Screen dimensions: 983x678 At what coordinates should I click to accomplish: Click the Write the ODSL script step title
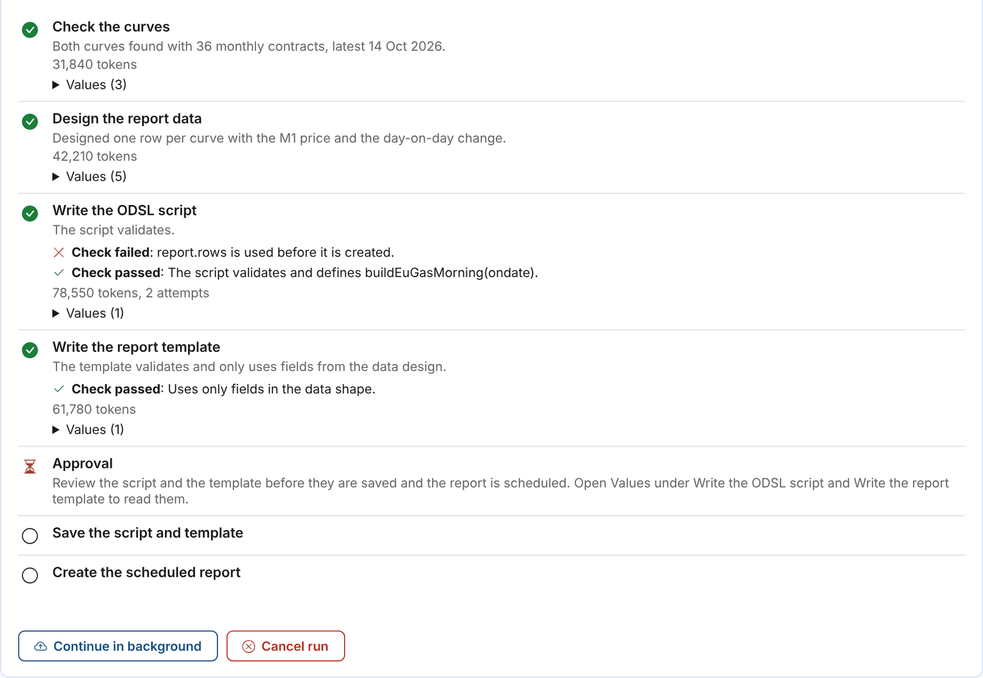pos(125,211)
